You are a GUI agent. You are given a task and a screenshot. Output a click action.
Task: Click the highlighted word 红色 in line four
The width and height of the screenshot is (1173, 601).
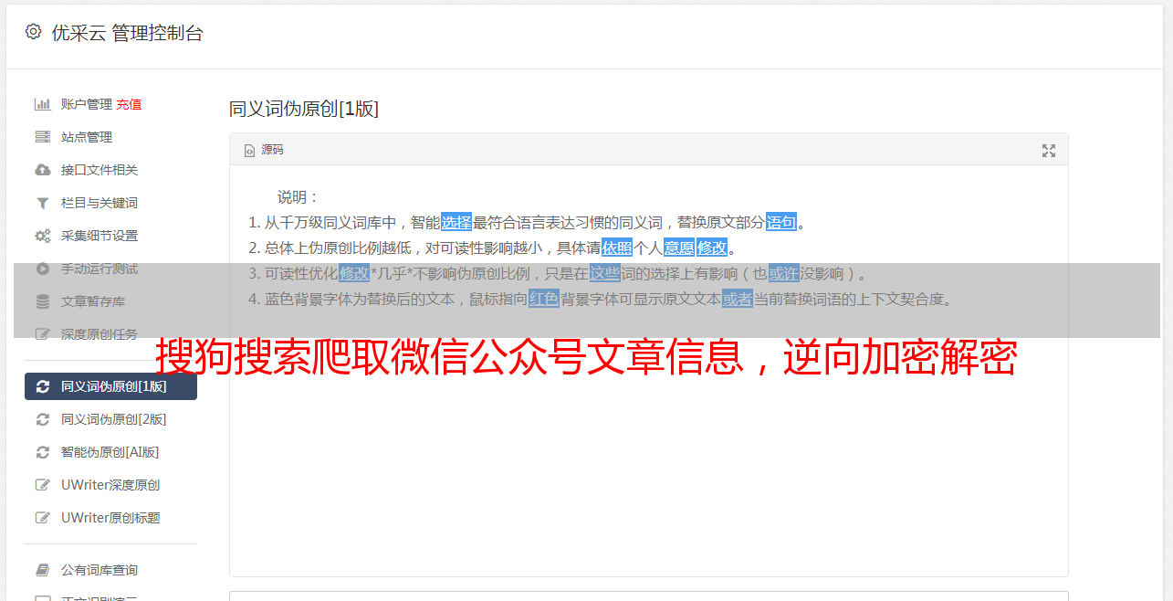click(x=544, y=299)
